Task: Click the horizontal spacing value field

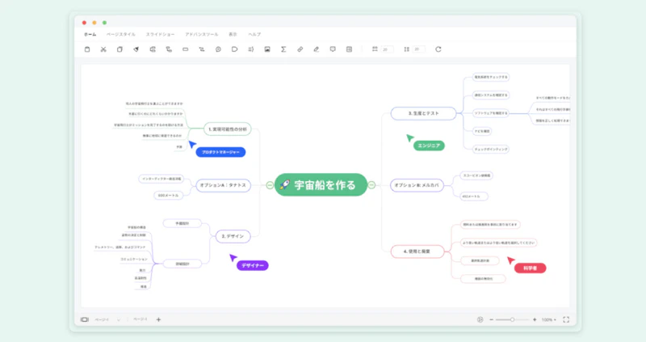Action: click(x=387, y=49)
